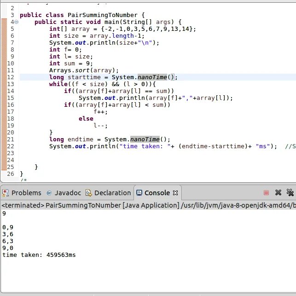Click the 'int l= size;' line

tap(71, 57)
